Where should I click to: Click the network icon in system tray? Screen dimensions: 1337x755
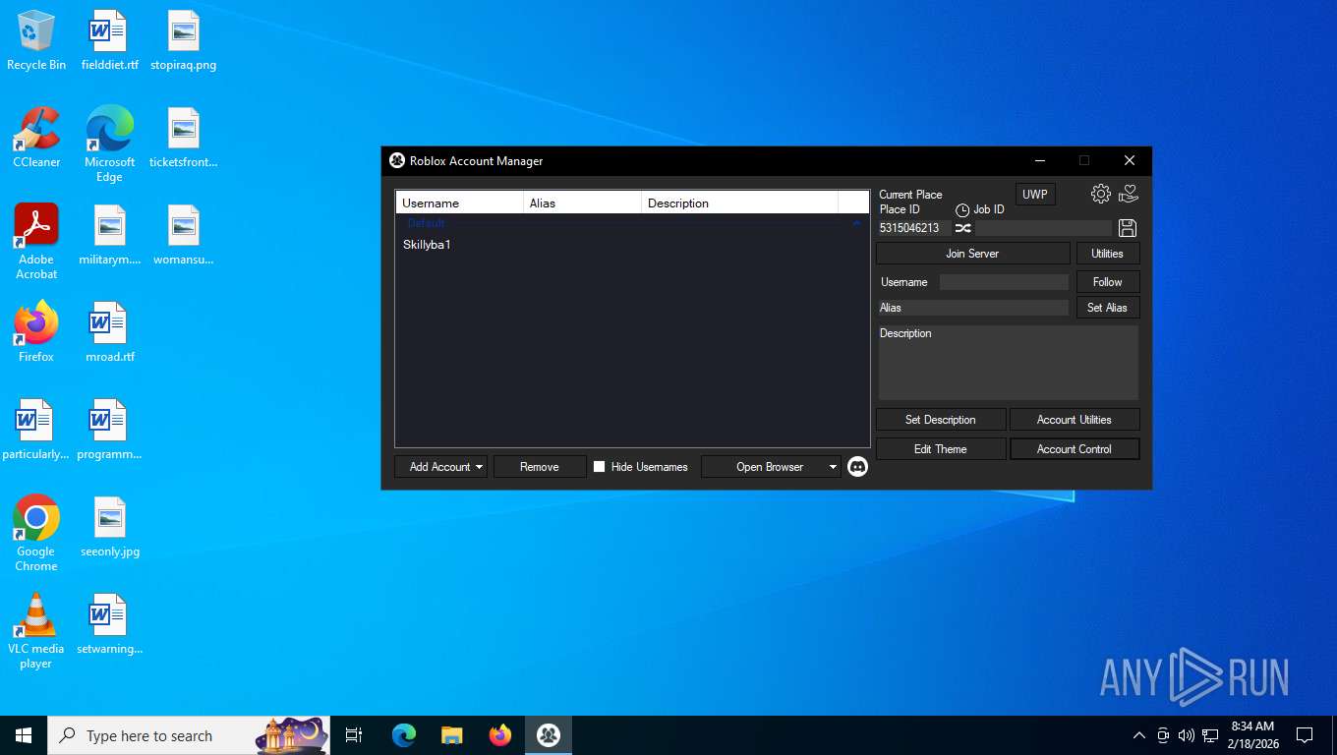pos(1210,735)
